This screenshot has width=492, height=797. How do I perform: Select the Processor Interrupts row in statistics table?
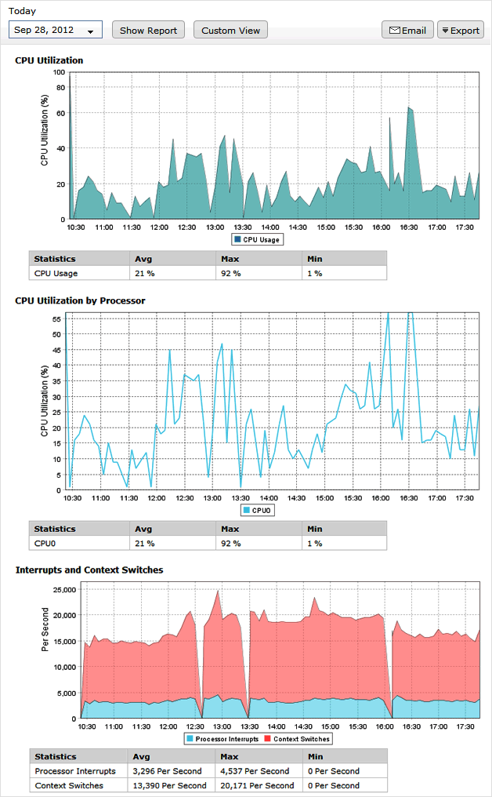[x=75, y=771]
